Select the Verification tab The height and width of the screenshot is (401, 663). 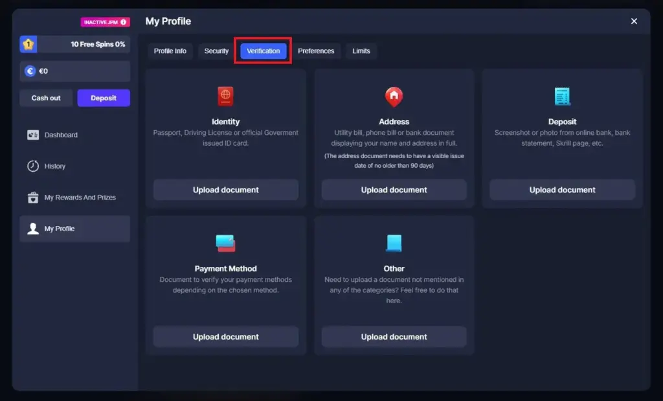263,51
